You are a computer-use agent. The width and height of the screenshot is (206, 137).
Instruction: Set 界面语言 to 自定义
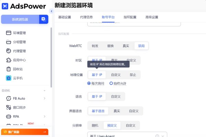pos(134,111)
